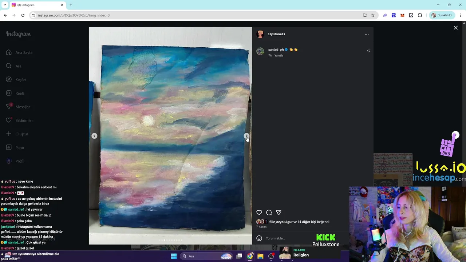Like sanlad_ph's comment

tap(368, 51)
